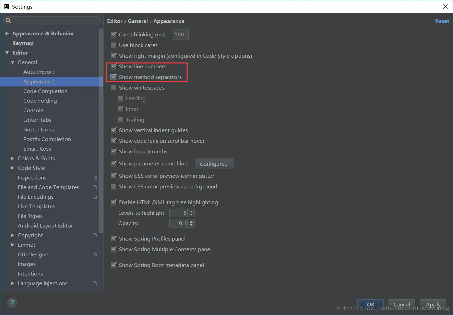Click the OK button

coord(371,304)
